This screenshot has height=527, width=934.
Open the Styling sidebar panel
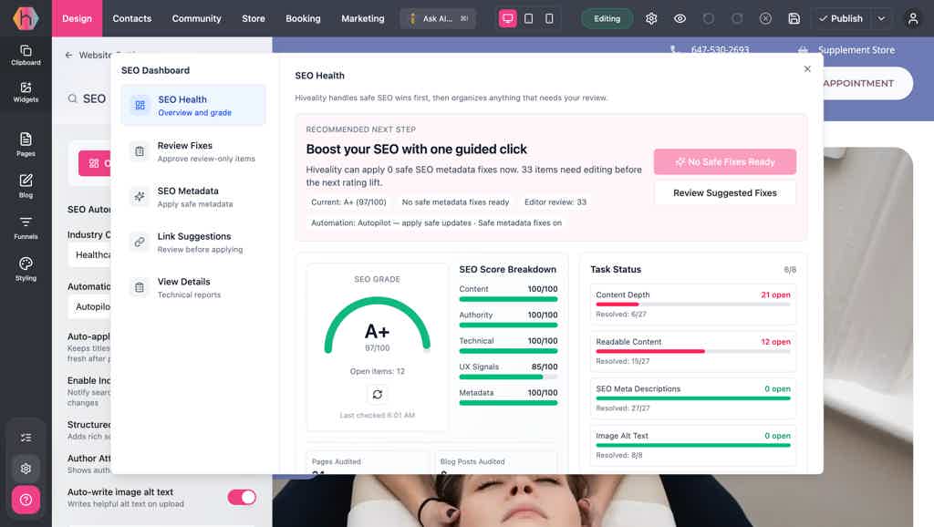click(26, 269)
